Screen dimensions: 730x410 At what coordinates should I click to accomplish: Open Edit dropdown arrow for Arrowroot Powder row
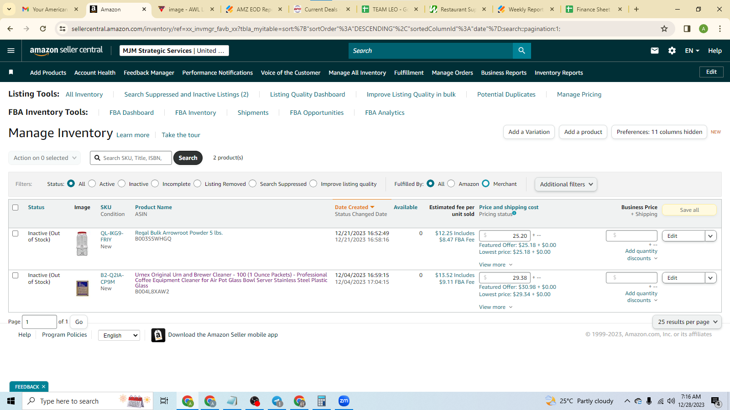[x=711, y=236]
